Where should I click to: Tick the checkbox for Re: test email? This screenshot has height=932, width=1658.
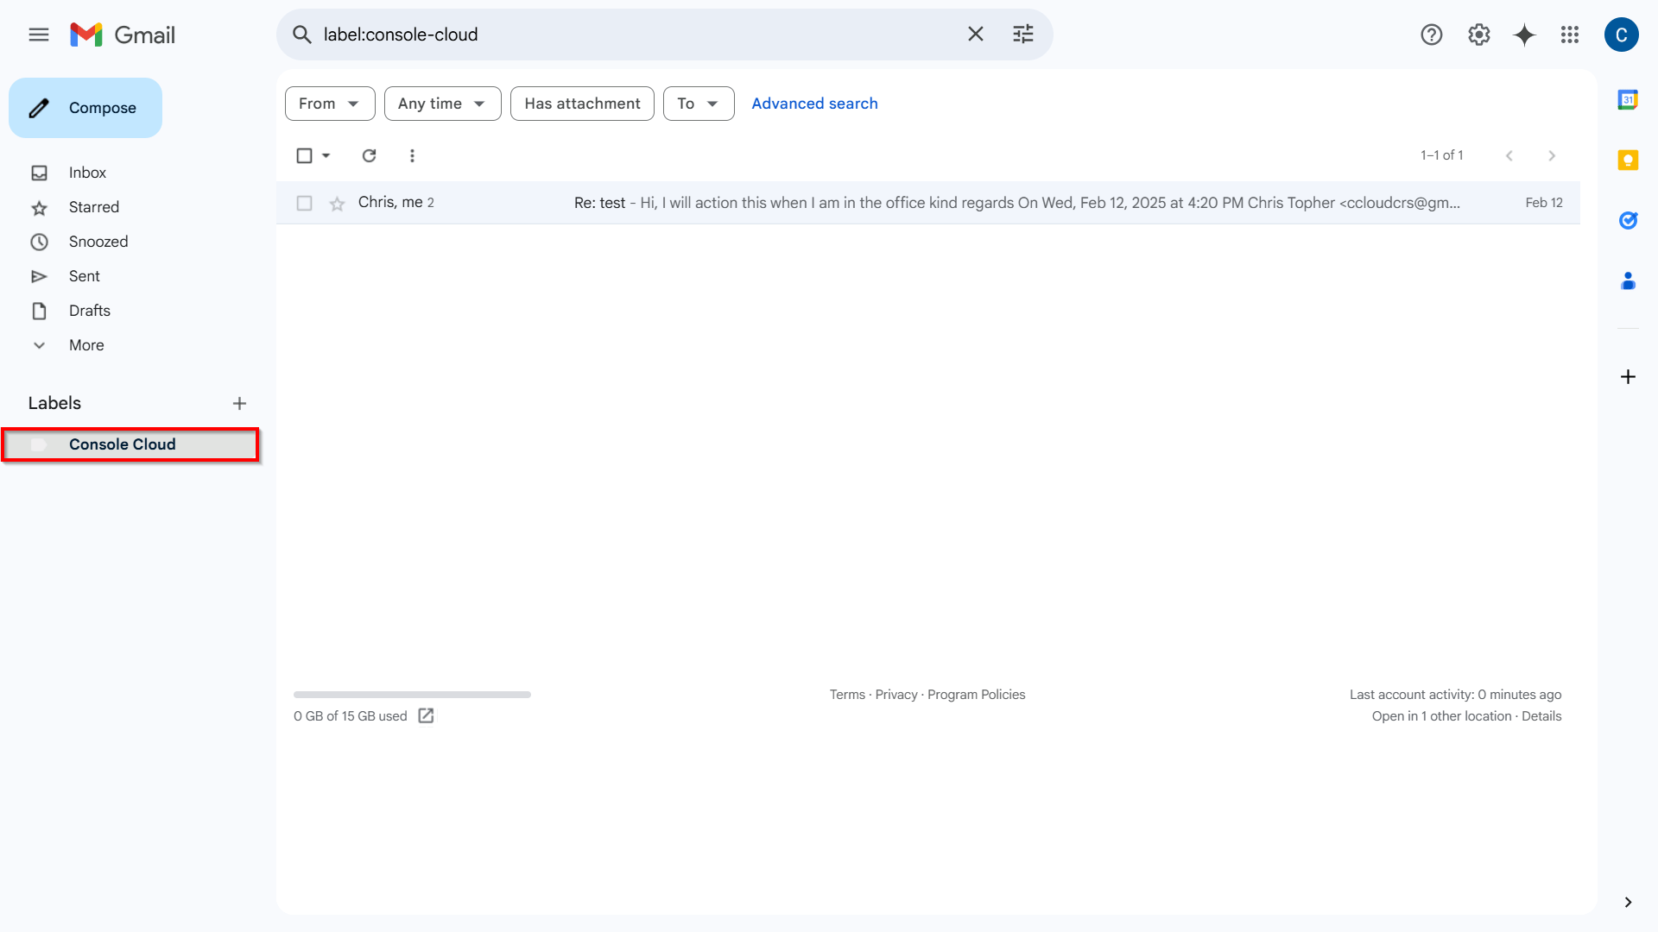tap(304, 203)
